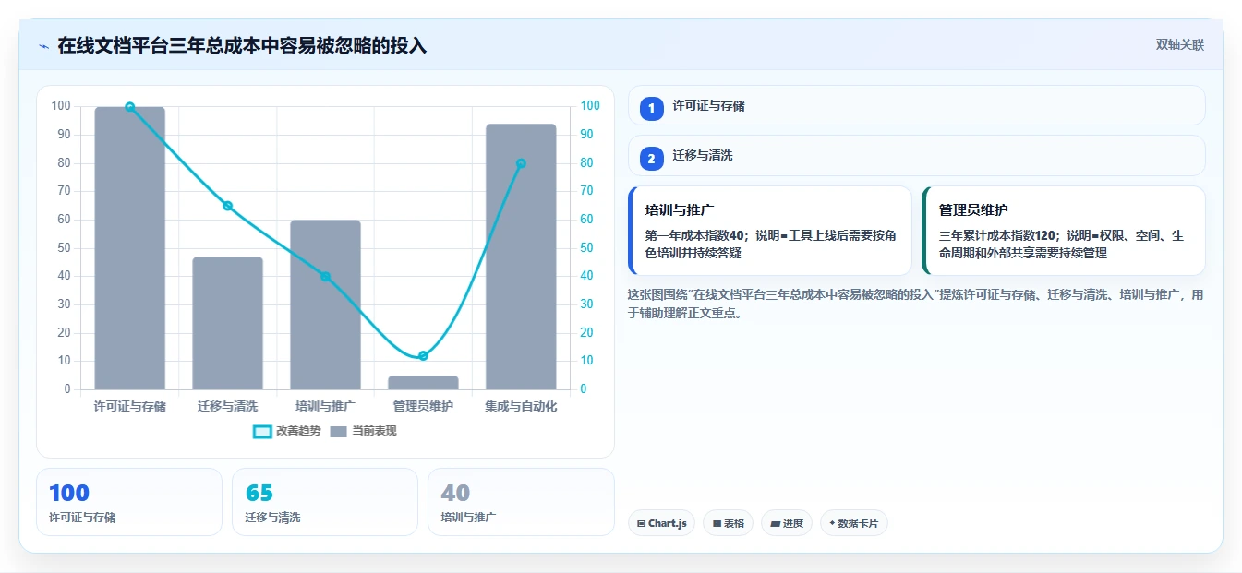1242x573 pixels.
Task: Click the Chart.js tag
Action: 661,523
